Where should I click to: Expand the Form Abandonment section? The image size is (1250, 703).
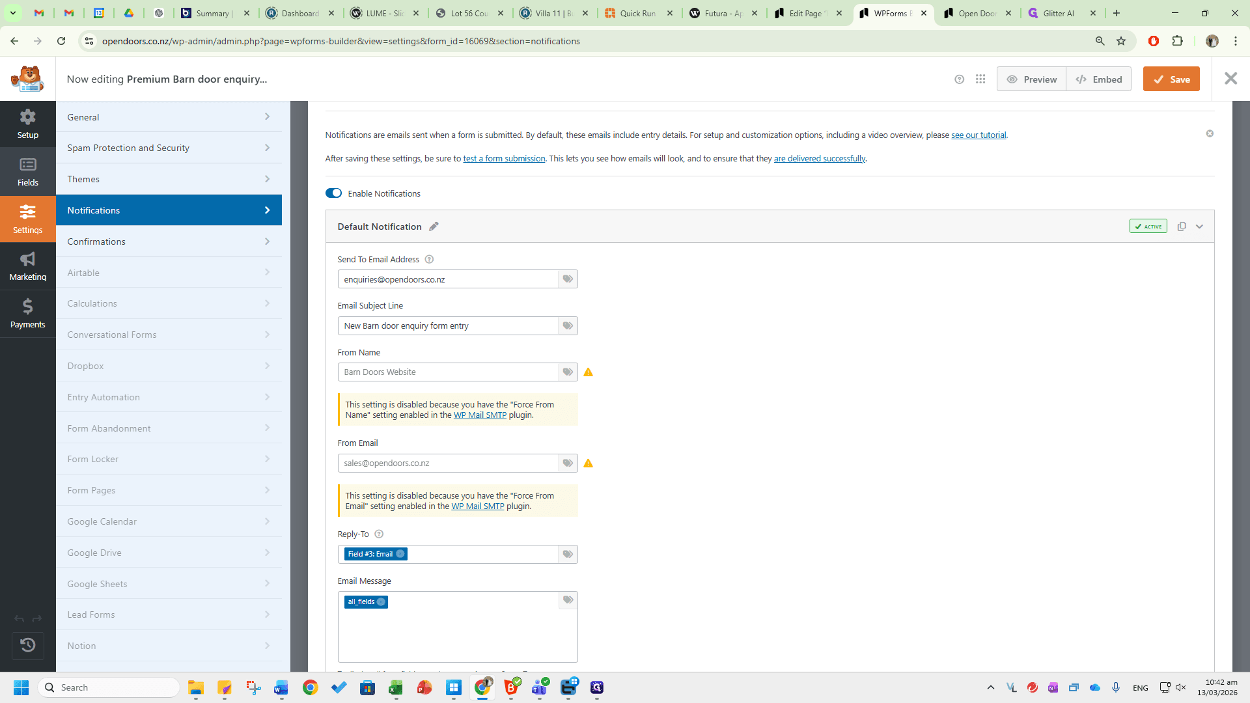(169, 428)
